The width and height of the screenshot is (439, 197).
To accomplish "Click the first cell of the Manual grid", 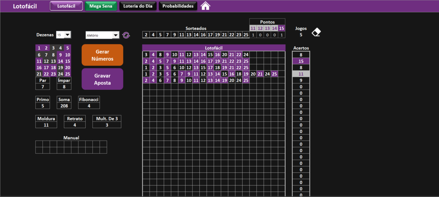I will (39, 144).
